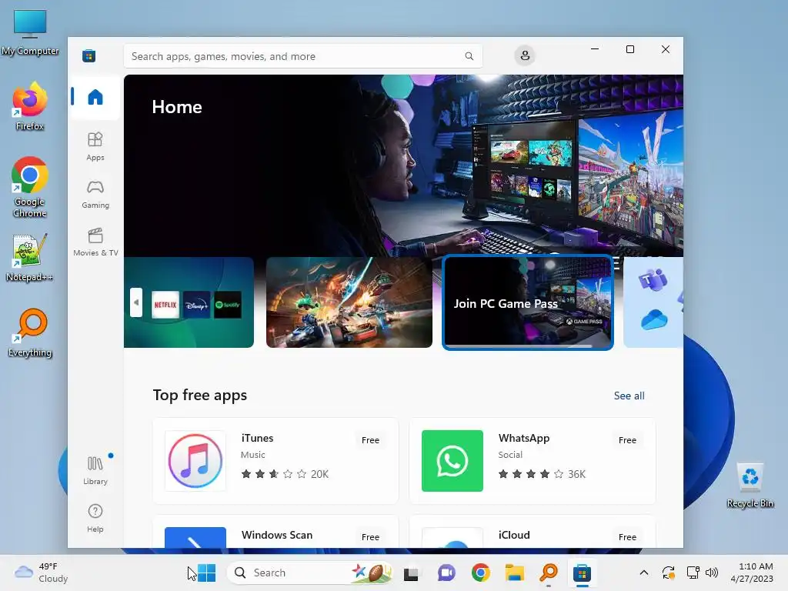Select My Computer desktop icon
Image resolution: width=788 pixels, height=591 pixels.
click(30, 32)
